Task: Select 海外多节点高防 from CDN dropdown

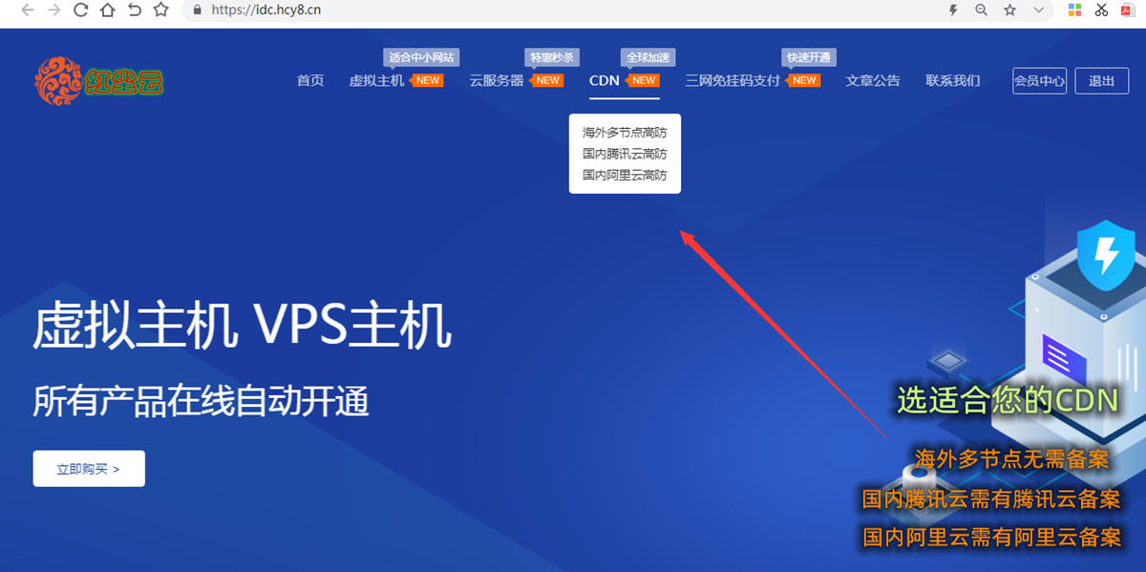Action: pos(625,133)
